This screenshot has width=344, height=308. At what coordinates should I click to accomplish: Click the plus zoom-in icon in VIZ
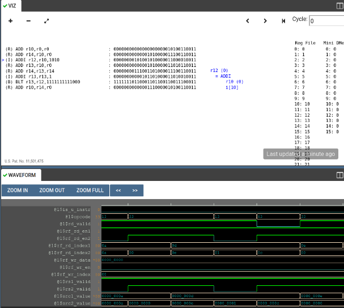click(x=10, y=21)
